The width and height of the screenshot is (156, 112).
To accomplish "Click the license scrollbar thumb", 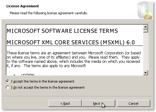I will pos(146,31).
